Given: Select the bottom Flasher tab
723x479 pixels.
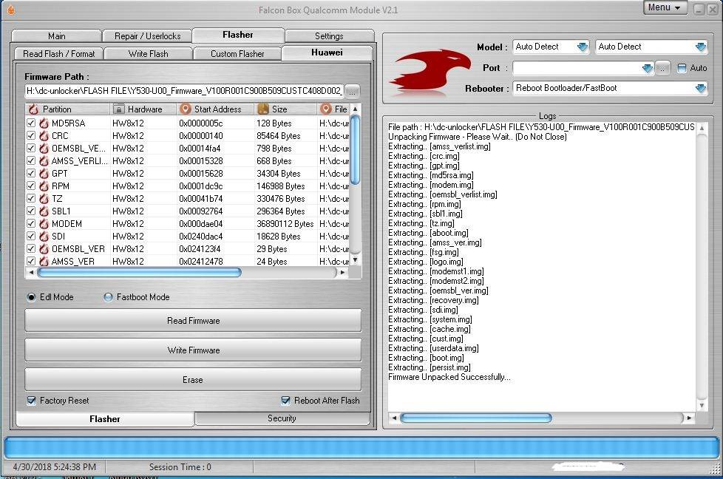Looking at the screenshot, I should [105, 418].
